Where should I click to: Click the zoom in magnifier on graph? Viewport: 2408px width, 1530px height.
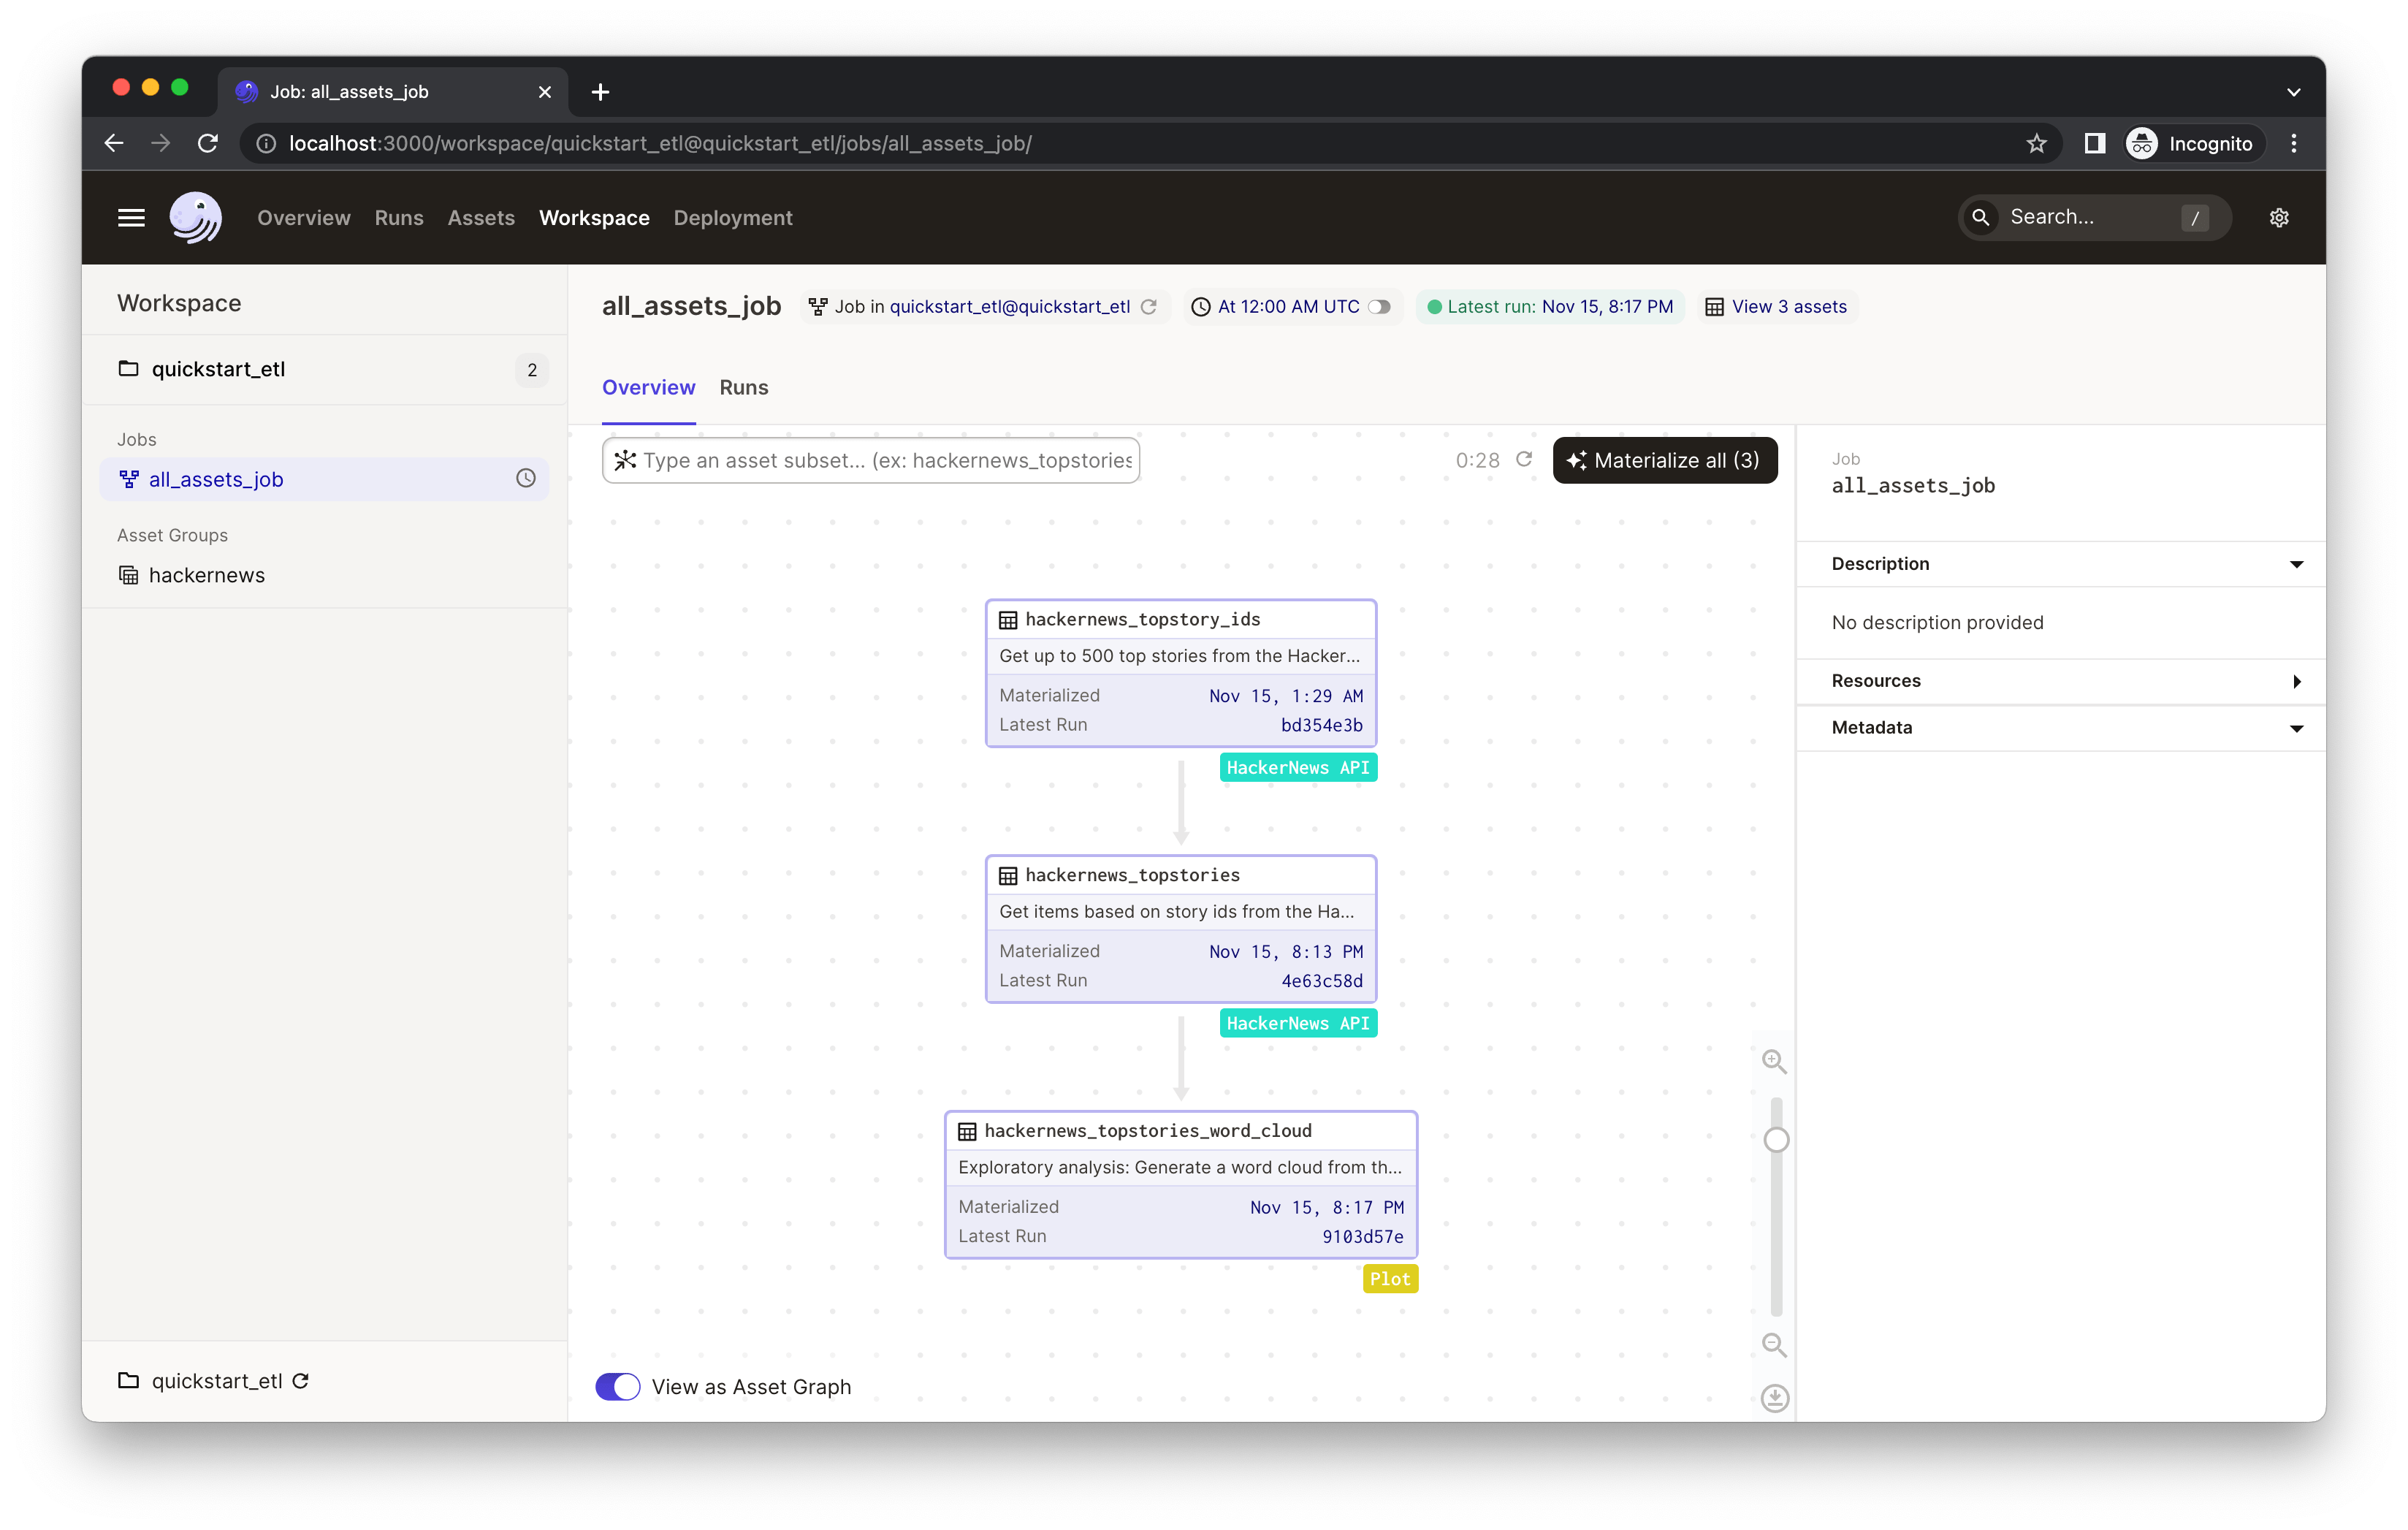click(1774, 1061)
